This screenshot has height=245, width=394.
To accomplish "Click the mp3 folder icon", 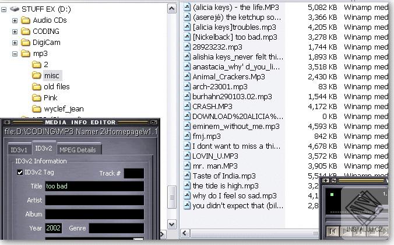I will (26, 53).
